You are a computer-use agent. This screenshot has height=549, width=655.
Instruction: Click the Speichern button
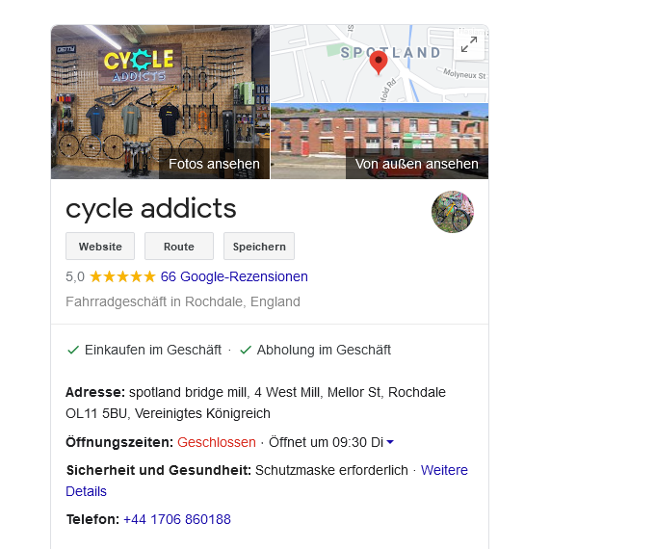click(259, 247)
